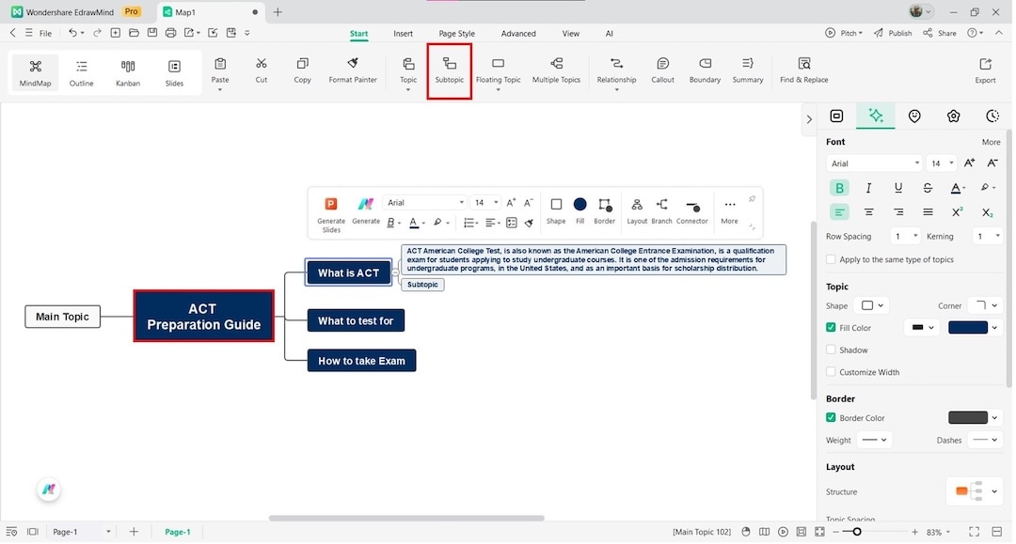Click the Publish button
The width and height of the screenshot is (1016, 544).
click(x=892, y=33)
